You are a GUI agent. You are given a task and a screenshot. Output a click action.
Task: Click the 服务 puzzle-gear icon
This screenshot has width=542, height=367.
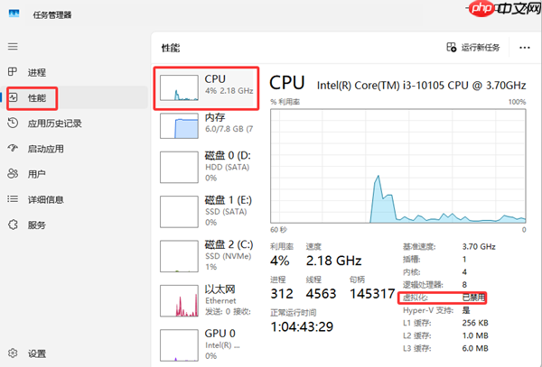tap(13, 225)
